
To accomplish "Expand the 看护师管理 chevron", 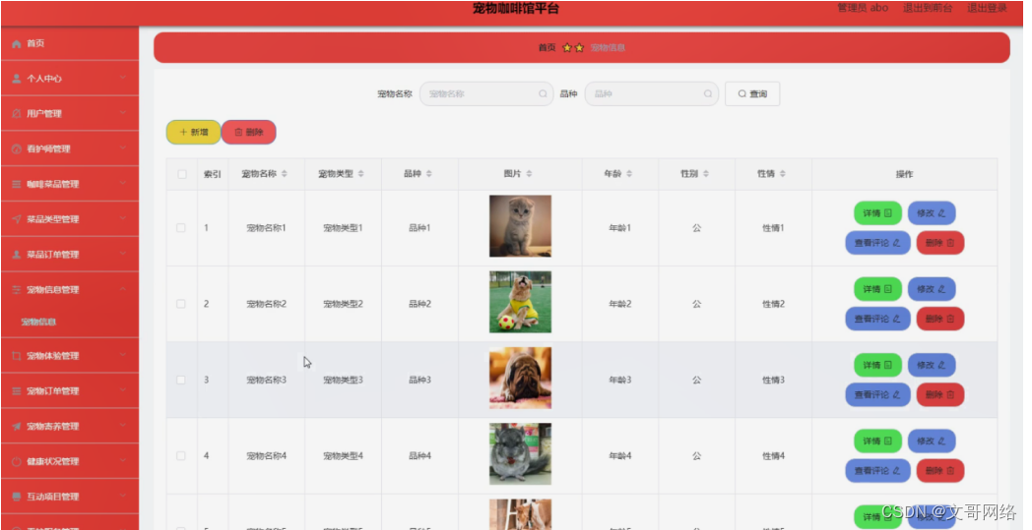I will [123, 148].
